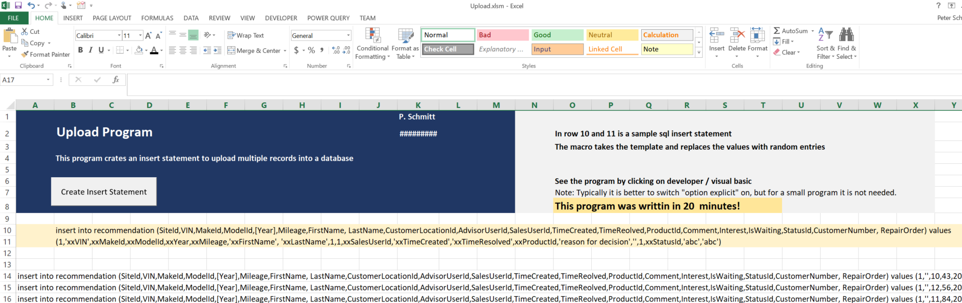
Task: Open the General number format dropdown
Action: click(x=348, y=35)
